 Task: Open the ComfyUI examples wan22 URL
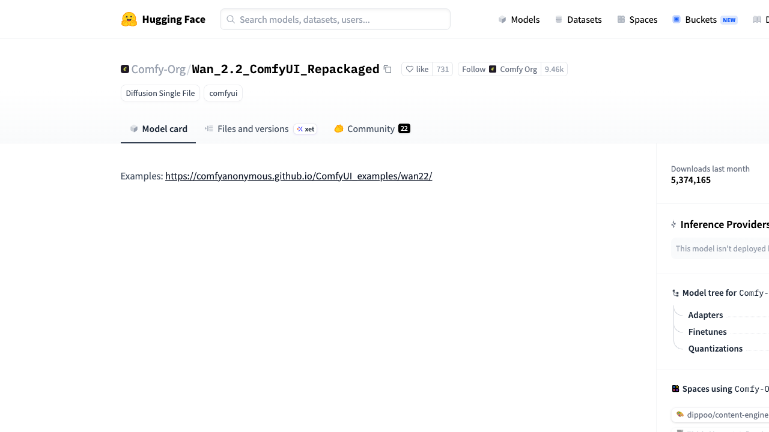(299, 176)
